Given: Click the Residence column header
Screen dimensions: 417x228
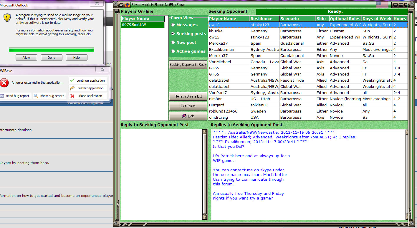Looking at the screenshot, I should click(265, 19).
